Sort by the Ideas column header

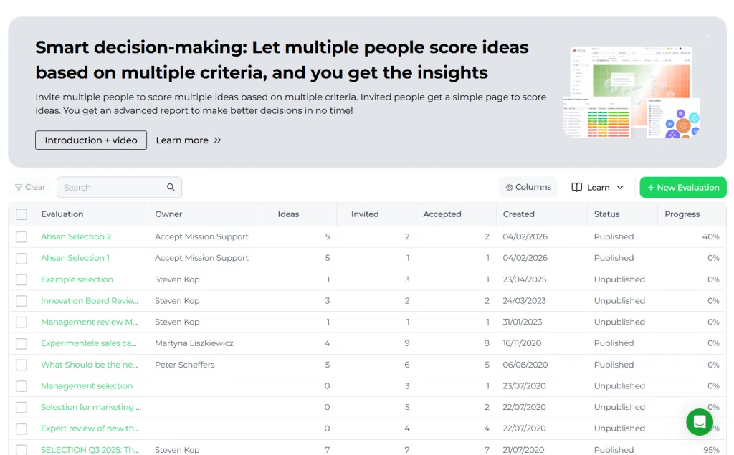[x=288, y=214]
